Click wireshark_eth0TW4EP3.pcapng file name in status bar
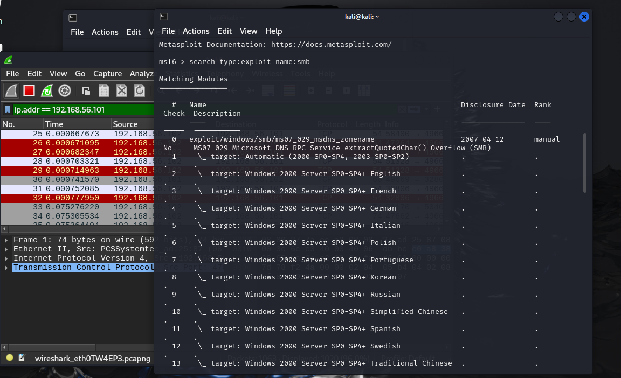 pyautogui.click(x=93, y=359)
